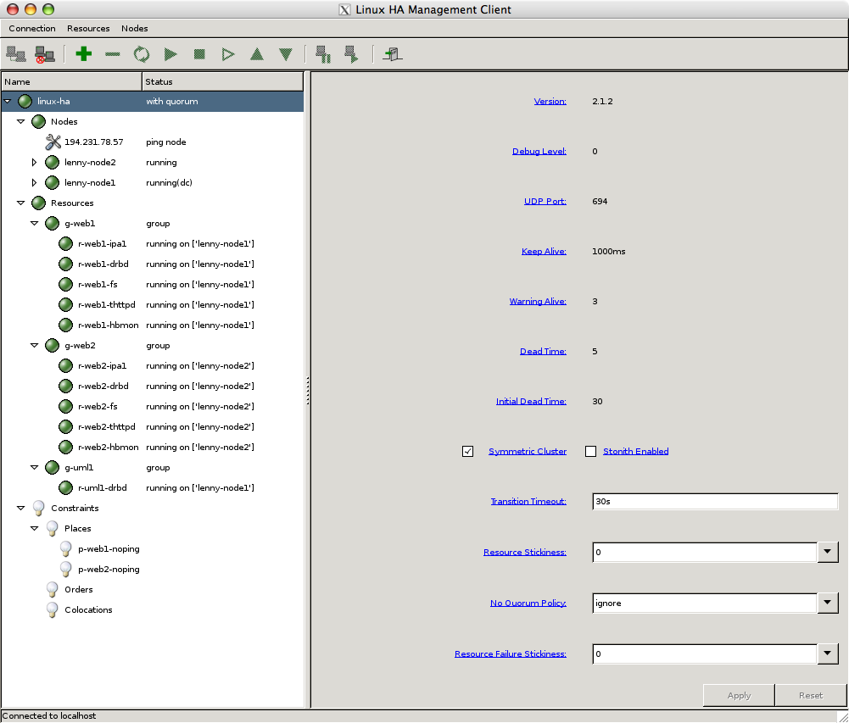Click the Apply button
This screenshot has height=723, width=849.
pos(739,695)
